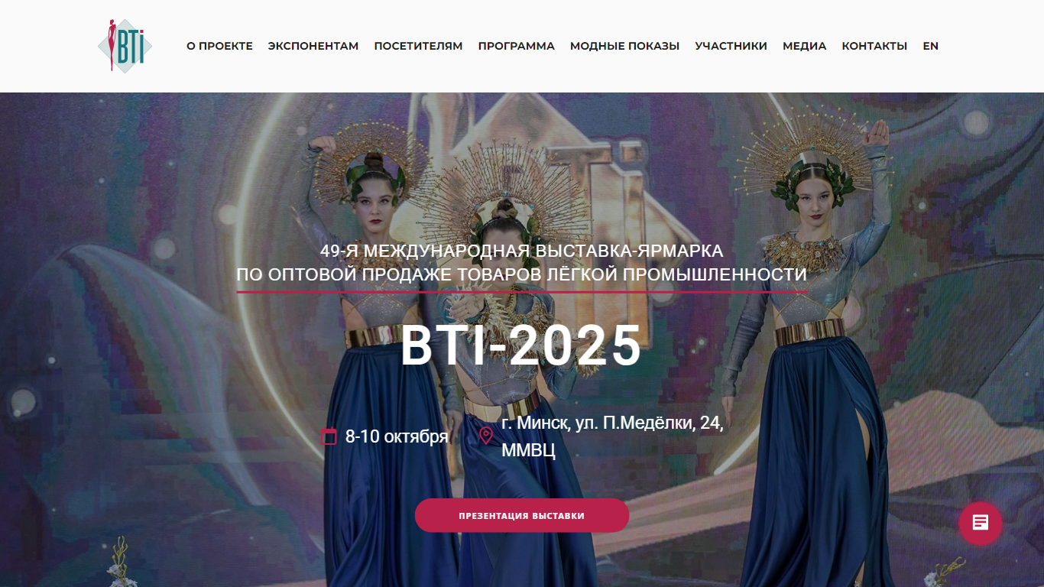The width and height of the screenshot is (1044, 587).
Task: Switch language to EN
Action: (x=930, y=46)
